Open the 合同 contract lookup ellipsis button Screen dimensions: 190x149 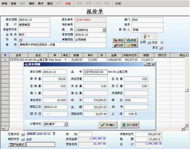click(149, 43)
